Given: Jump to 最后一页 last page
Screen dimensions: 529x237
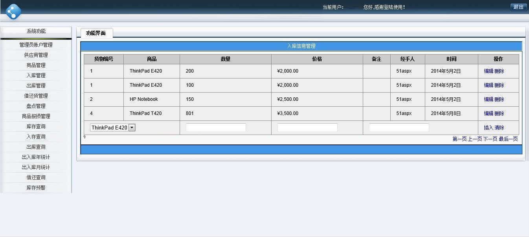Looking at the screenshot, I should click(x=508, y=139).
